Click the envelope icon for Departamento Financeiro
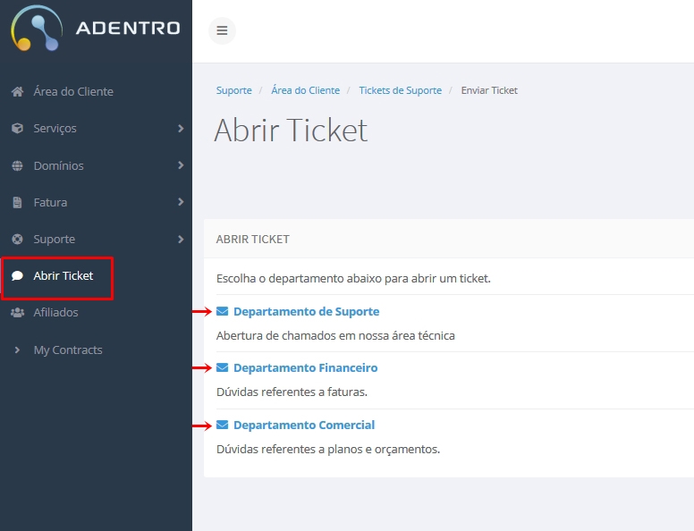This screenshot has width=694, height=531. coord(222,367)
